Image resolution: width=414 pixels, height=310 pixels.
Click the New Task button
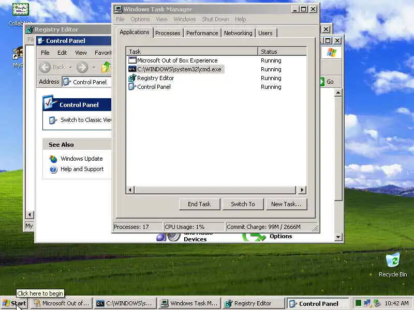pos(286,204)
